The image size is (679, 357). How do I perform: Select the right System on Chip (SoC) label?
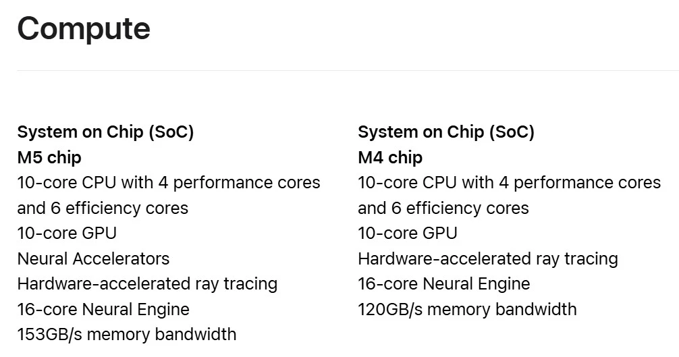point(446,132)
